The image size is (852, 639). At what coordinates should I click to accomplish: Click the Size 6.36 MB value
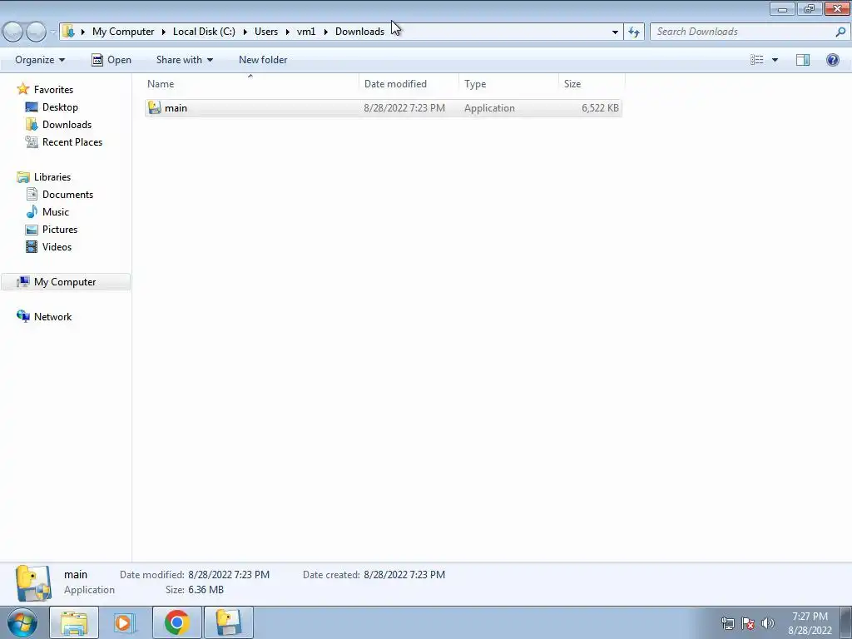[206, 590]
